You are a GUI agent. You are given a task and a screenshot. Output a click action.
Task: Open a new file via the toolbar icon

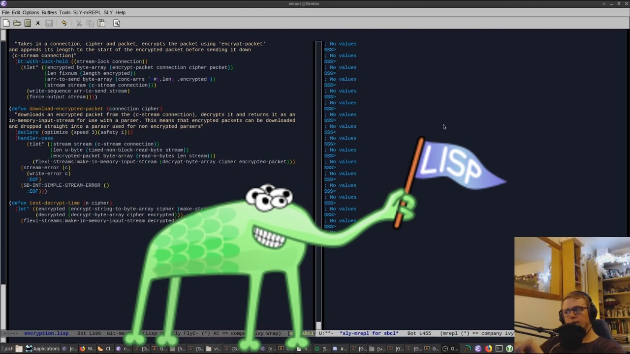coord(6,23)
